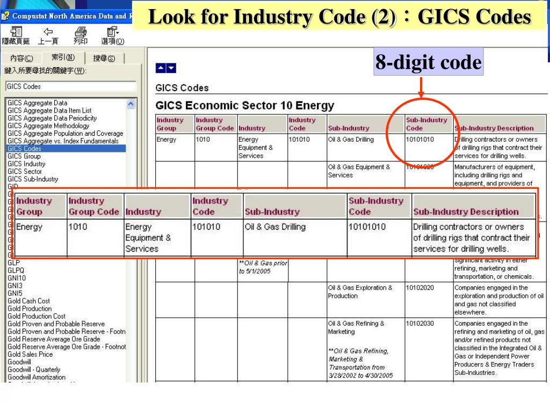Click industry group code 1010 in small table
Image resolution: width=550 pixels, height=412 pixels.
click(202, 139)
